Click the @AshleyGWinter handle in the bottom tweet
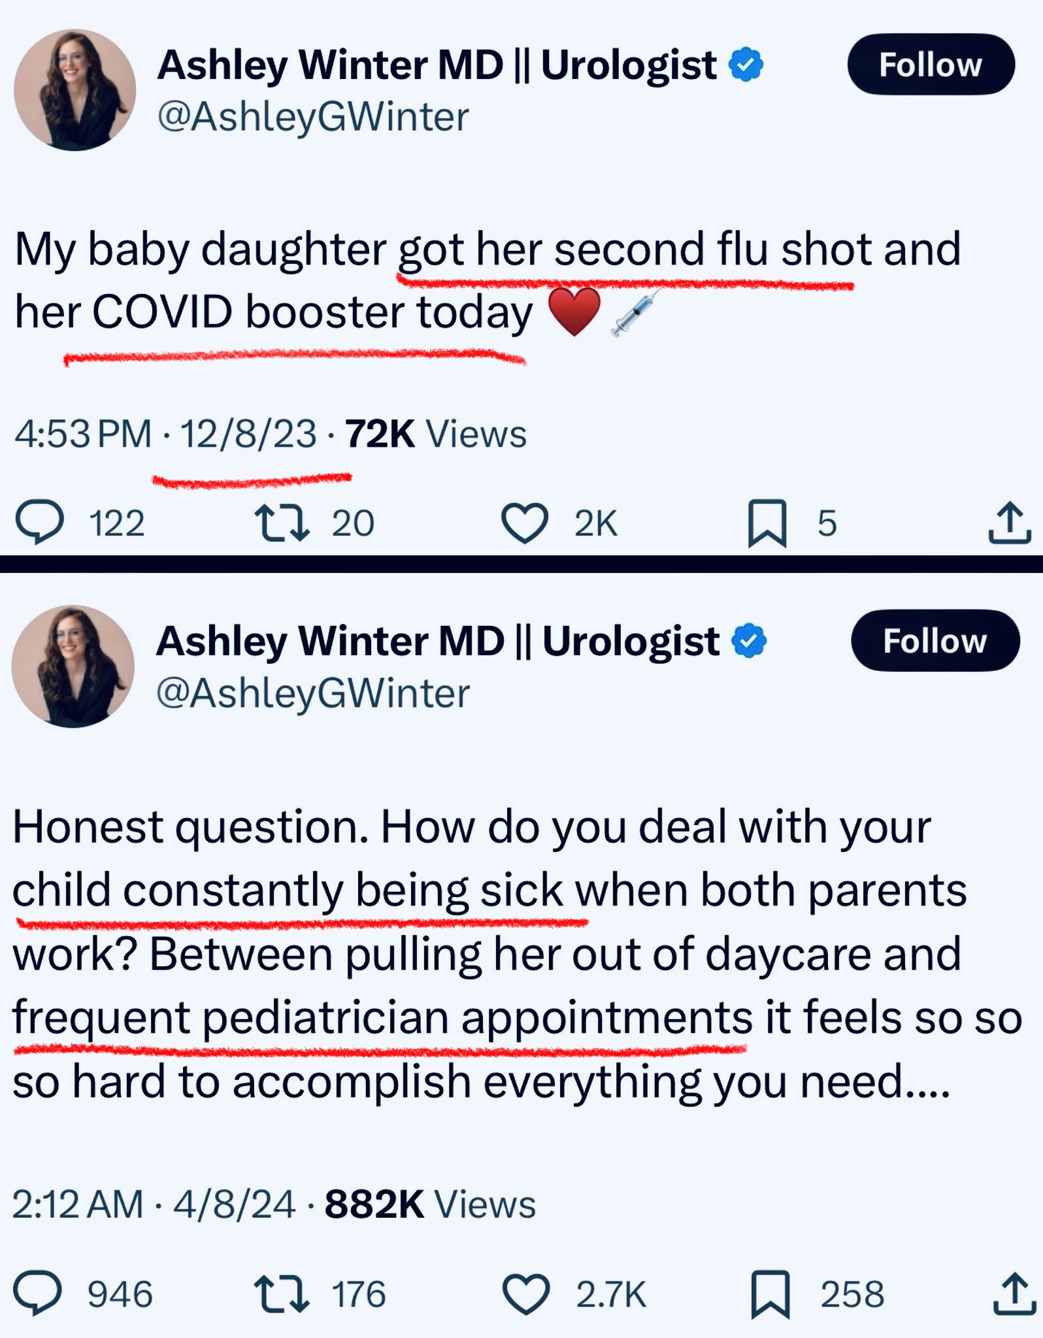 [x=313, y=693]
